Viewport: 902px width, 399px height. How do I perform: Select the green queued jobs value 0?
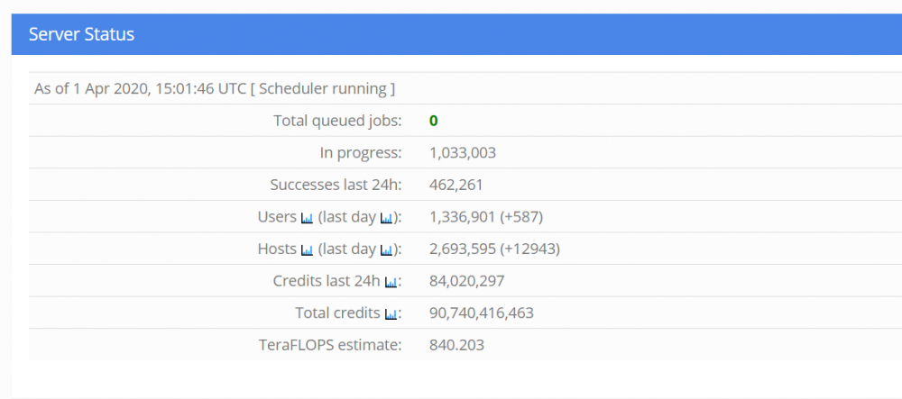tap(433, 121)
